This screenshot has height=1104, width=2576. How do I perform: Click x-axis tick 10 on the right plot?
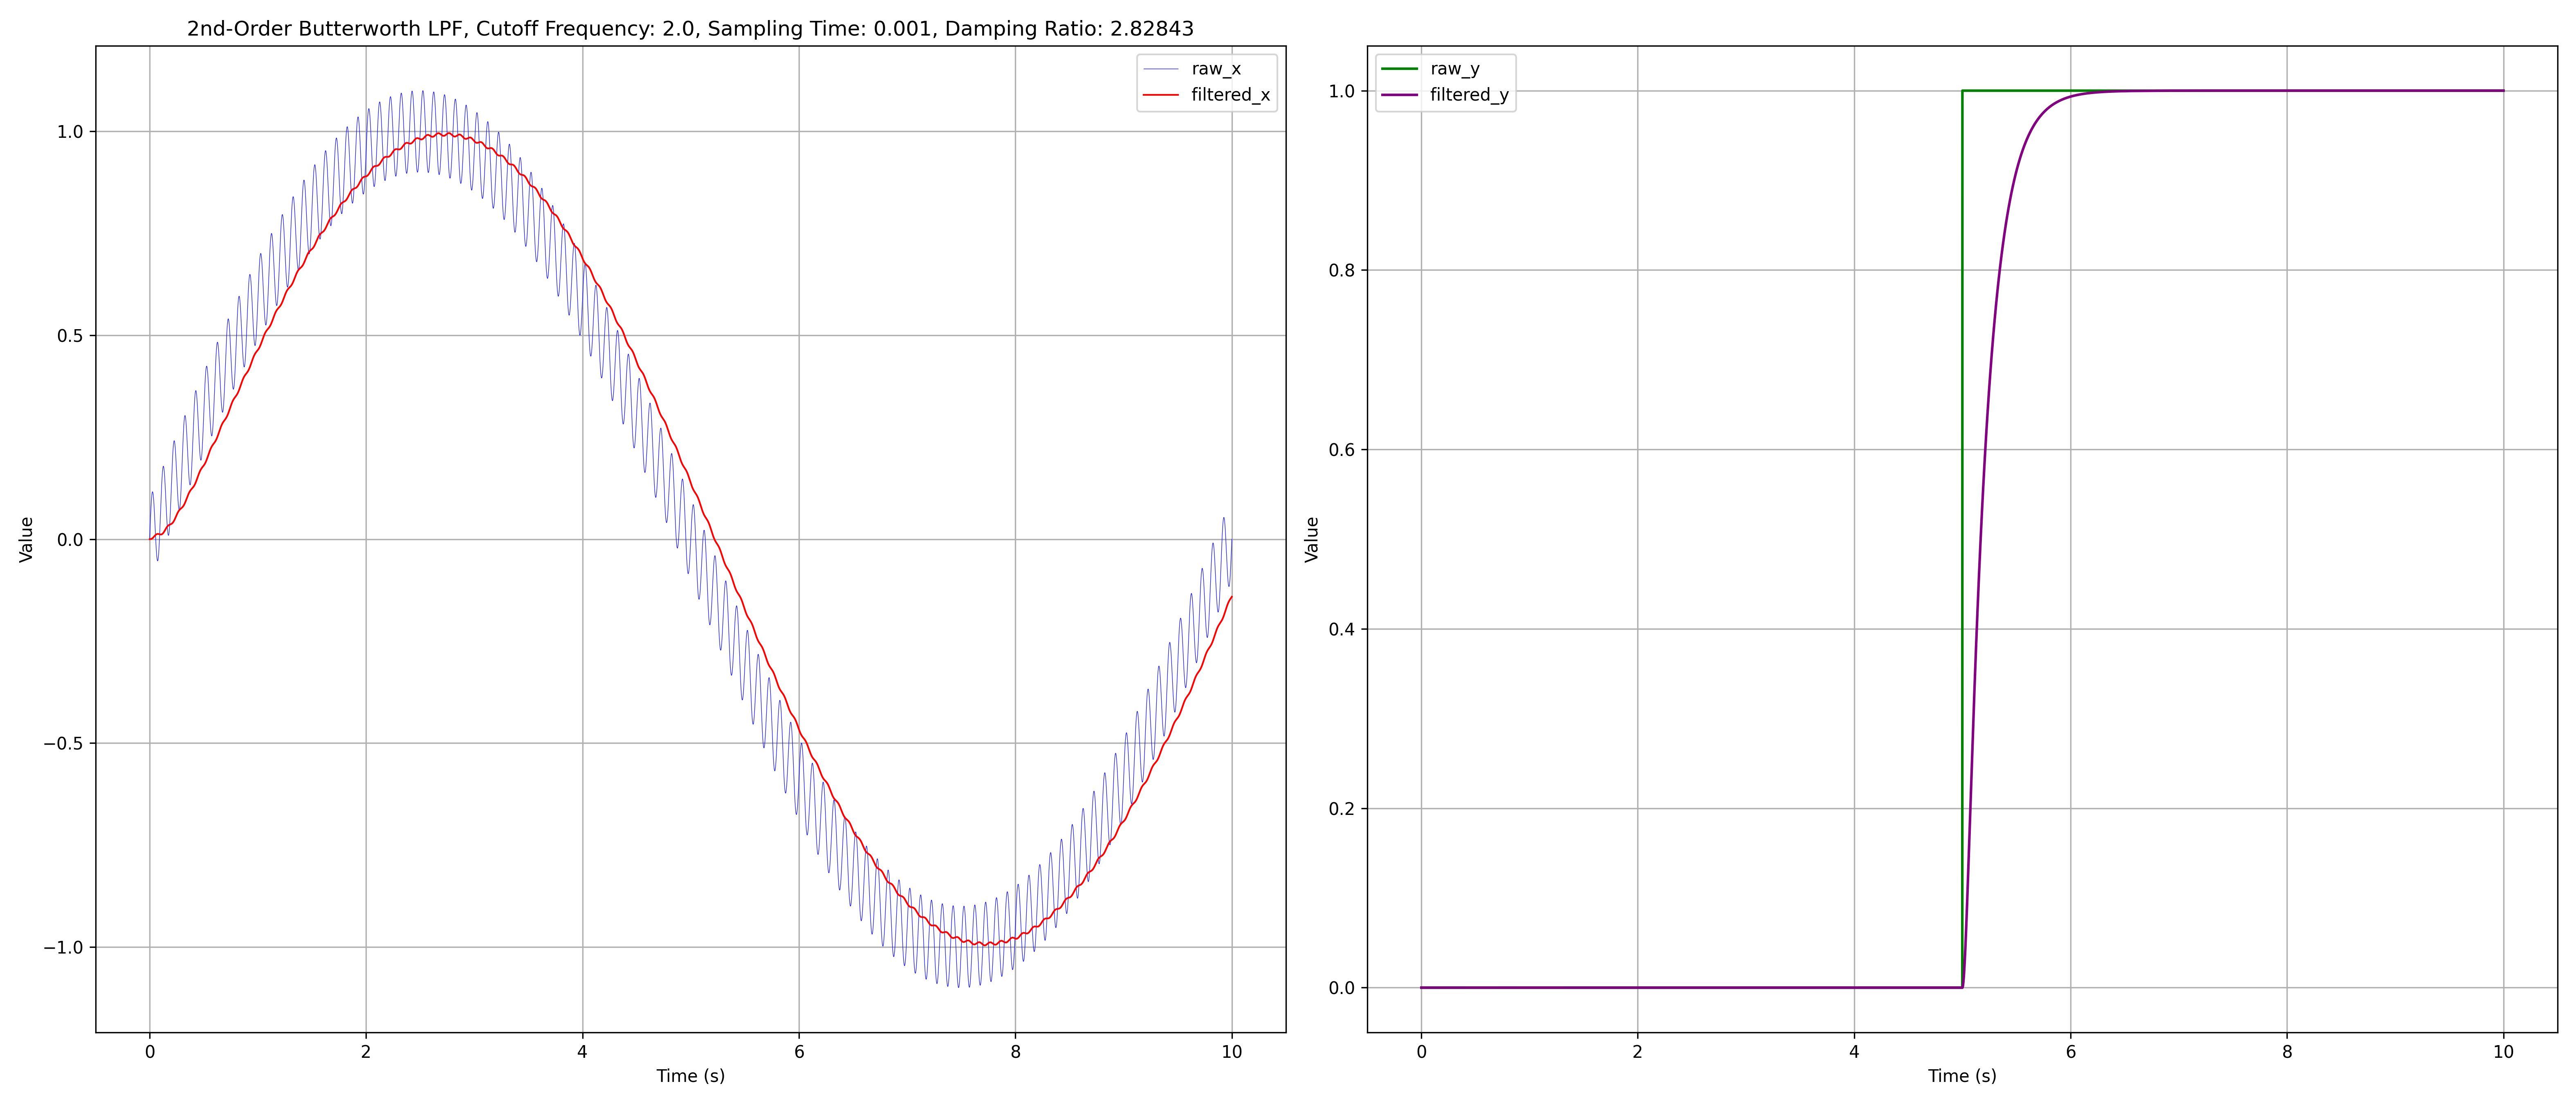click(x=2504, y=1052)
